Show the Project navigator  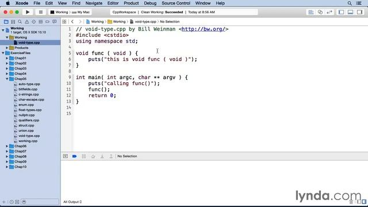pyautogui.click(x=6, y=22)
